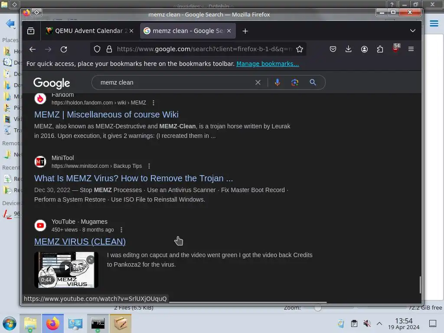Switch to Firefox in taskbar
The width and height of the screenshot is (444, 333).
[x=52, y=323]
